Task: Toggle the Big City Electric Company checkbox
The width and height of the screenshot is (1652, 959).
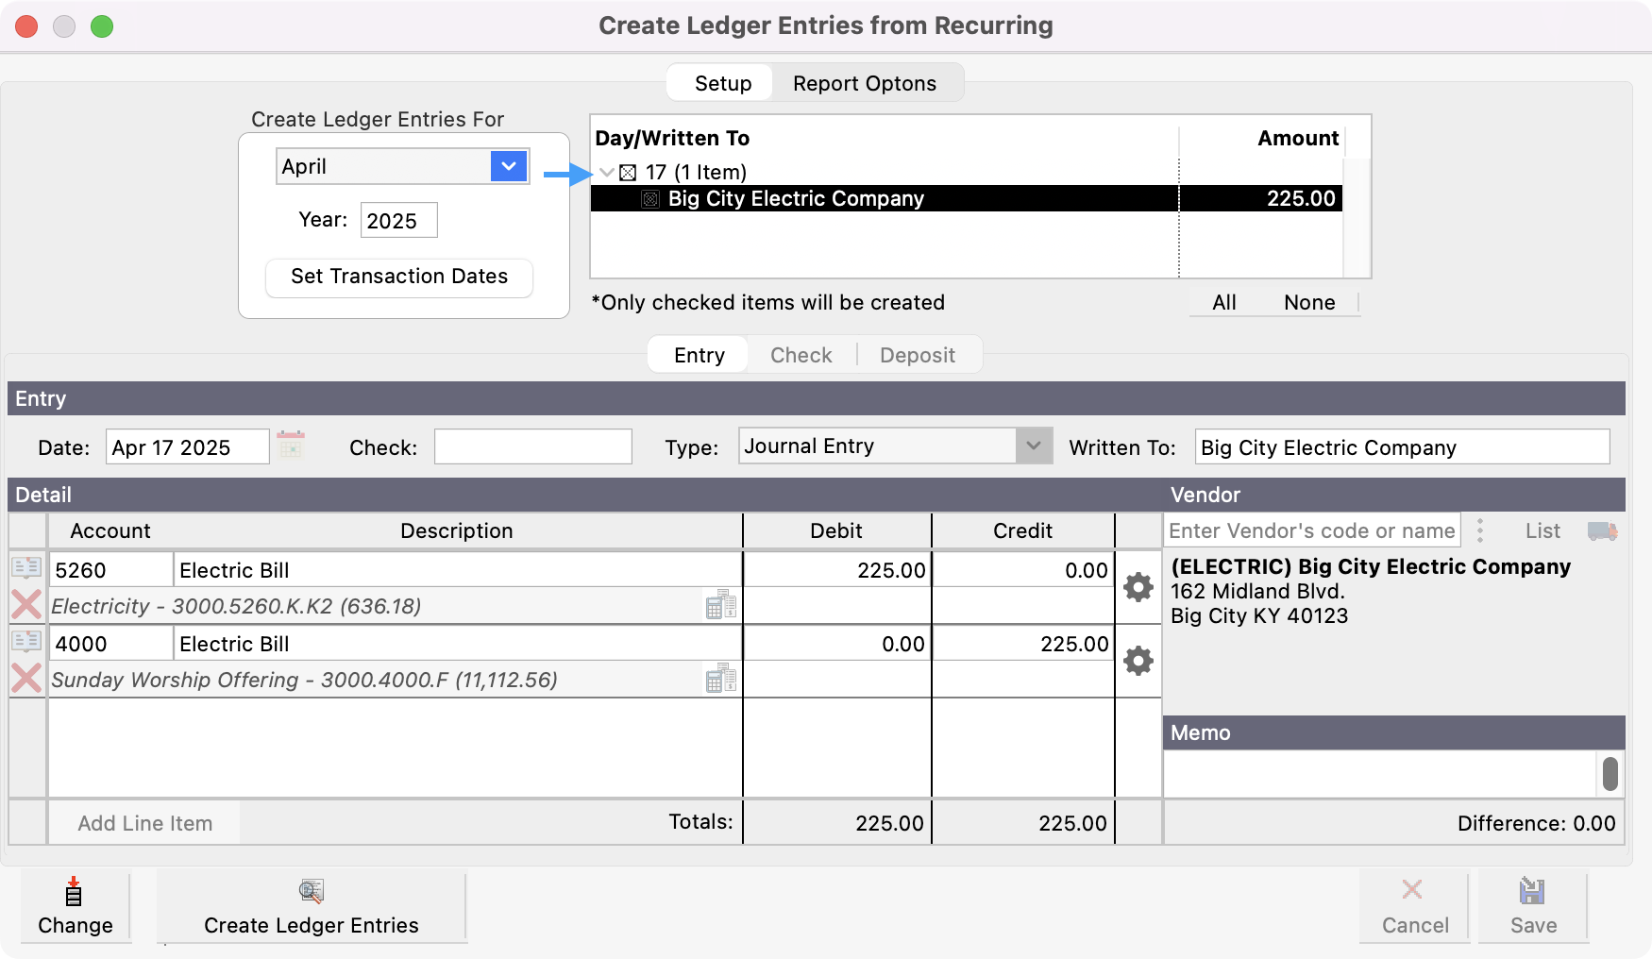Action: (650, 199)
